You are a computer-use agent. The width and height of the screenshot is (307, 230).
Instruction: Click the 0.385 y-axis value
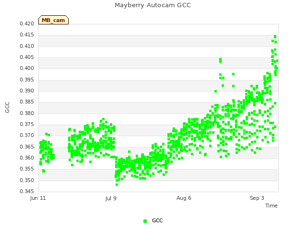coord(27,102)
